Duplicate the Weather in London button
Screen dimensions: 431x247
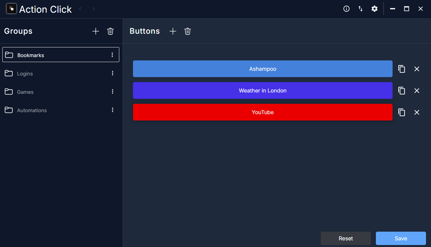[402, 91]
